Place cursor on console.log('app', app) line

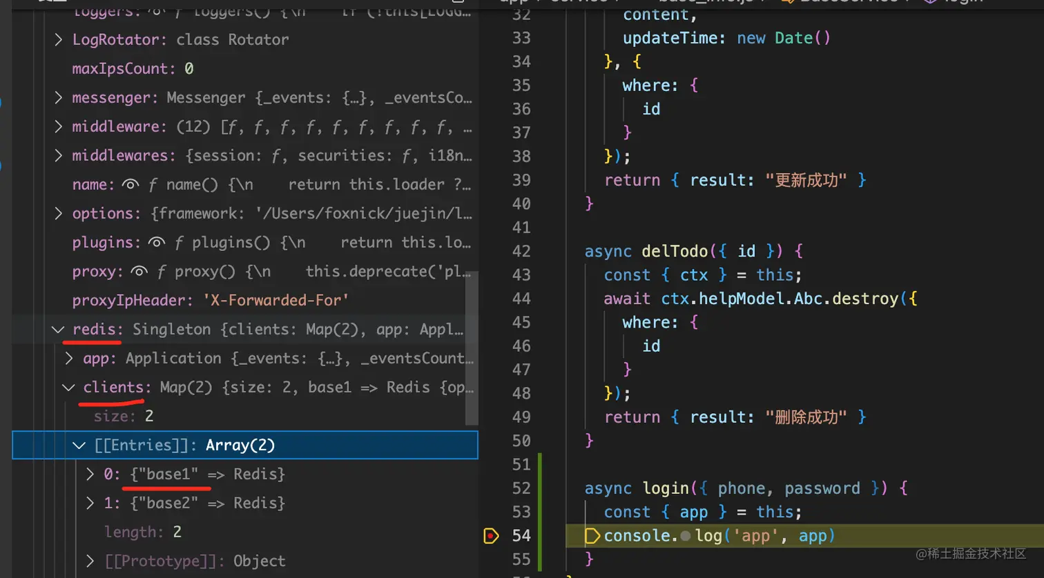[x=719, y=536]
